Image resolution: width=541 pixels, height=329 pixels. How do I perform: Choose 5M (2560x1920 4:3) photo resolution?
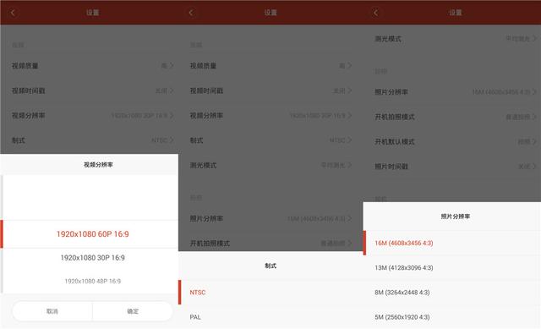coord(452,317)
